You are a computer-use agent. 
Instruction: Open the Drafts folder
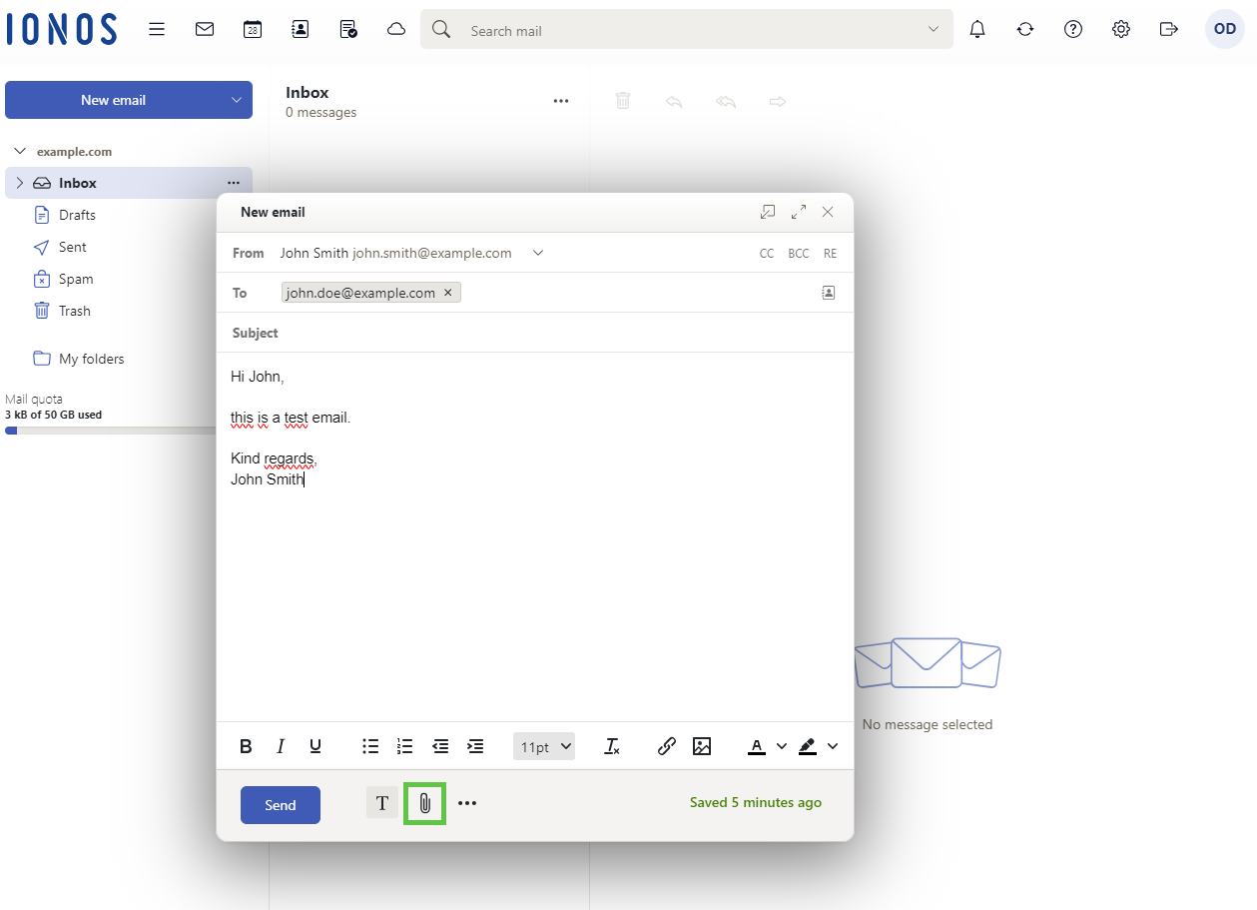[x=77, y=215]
